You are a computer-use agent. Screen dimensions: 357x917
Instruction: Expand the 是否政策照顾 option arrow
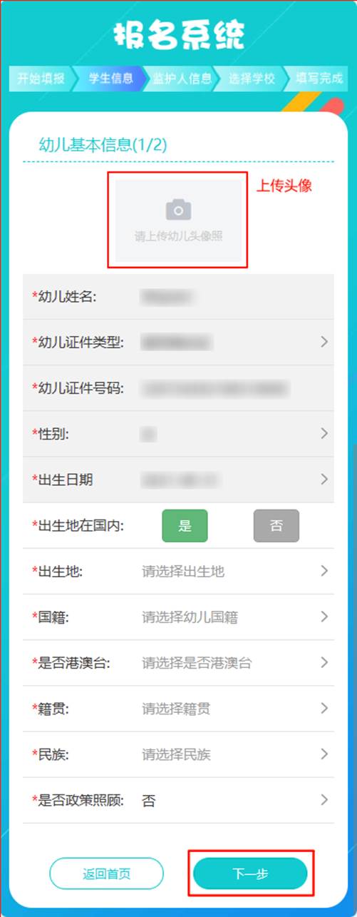click(x=324, y=799)
